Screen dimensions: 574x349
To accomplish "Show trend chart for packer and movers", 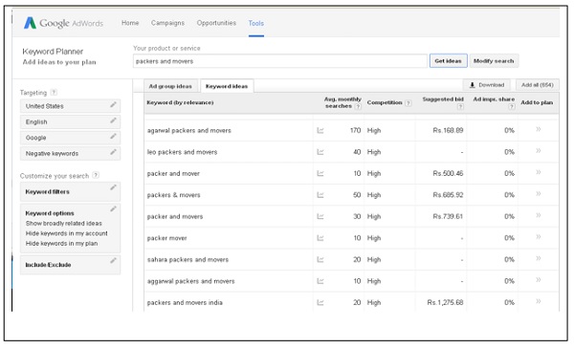I will click(x=320, y=216).
